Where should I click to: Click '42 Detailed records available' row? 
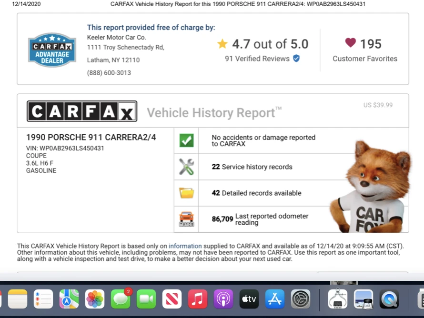click(x=256, y=193)
